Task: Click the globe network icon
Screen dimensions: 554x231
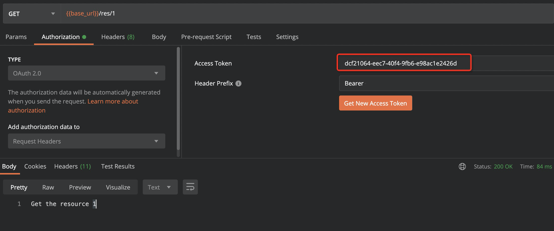Action: click(x=462, y=166)
